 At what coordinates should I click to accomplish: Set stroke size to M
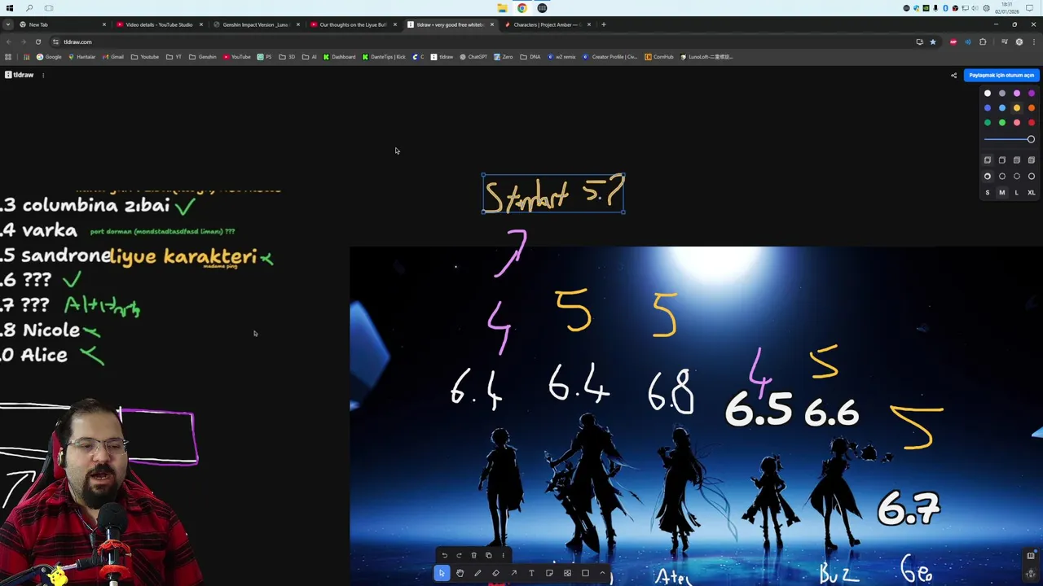(x=1002, y=193)
